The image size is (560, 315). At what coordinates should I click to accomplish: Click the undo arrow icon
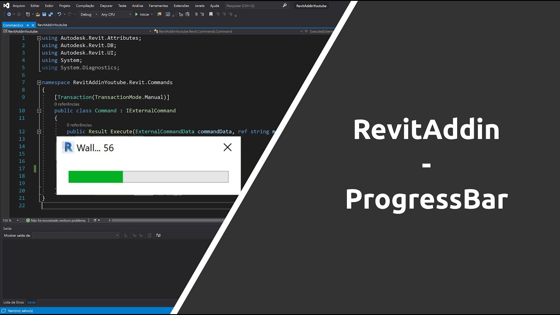coord(59,14)
